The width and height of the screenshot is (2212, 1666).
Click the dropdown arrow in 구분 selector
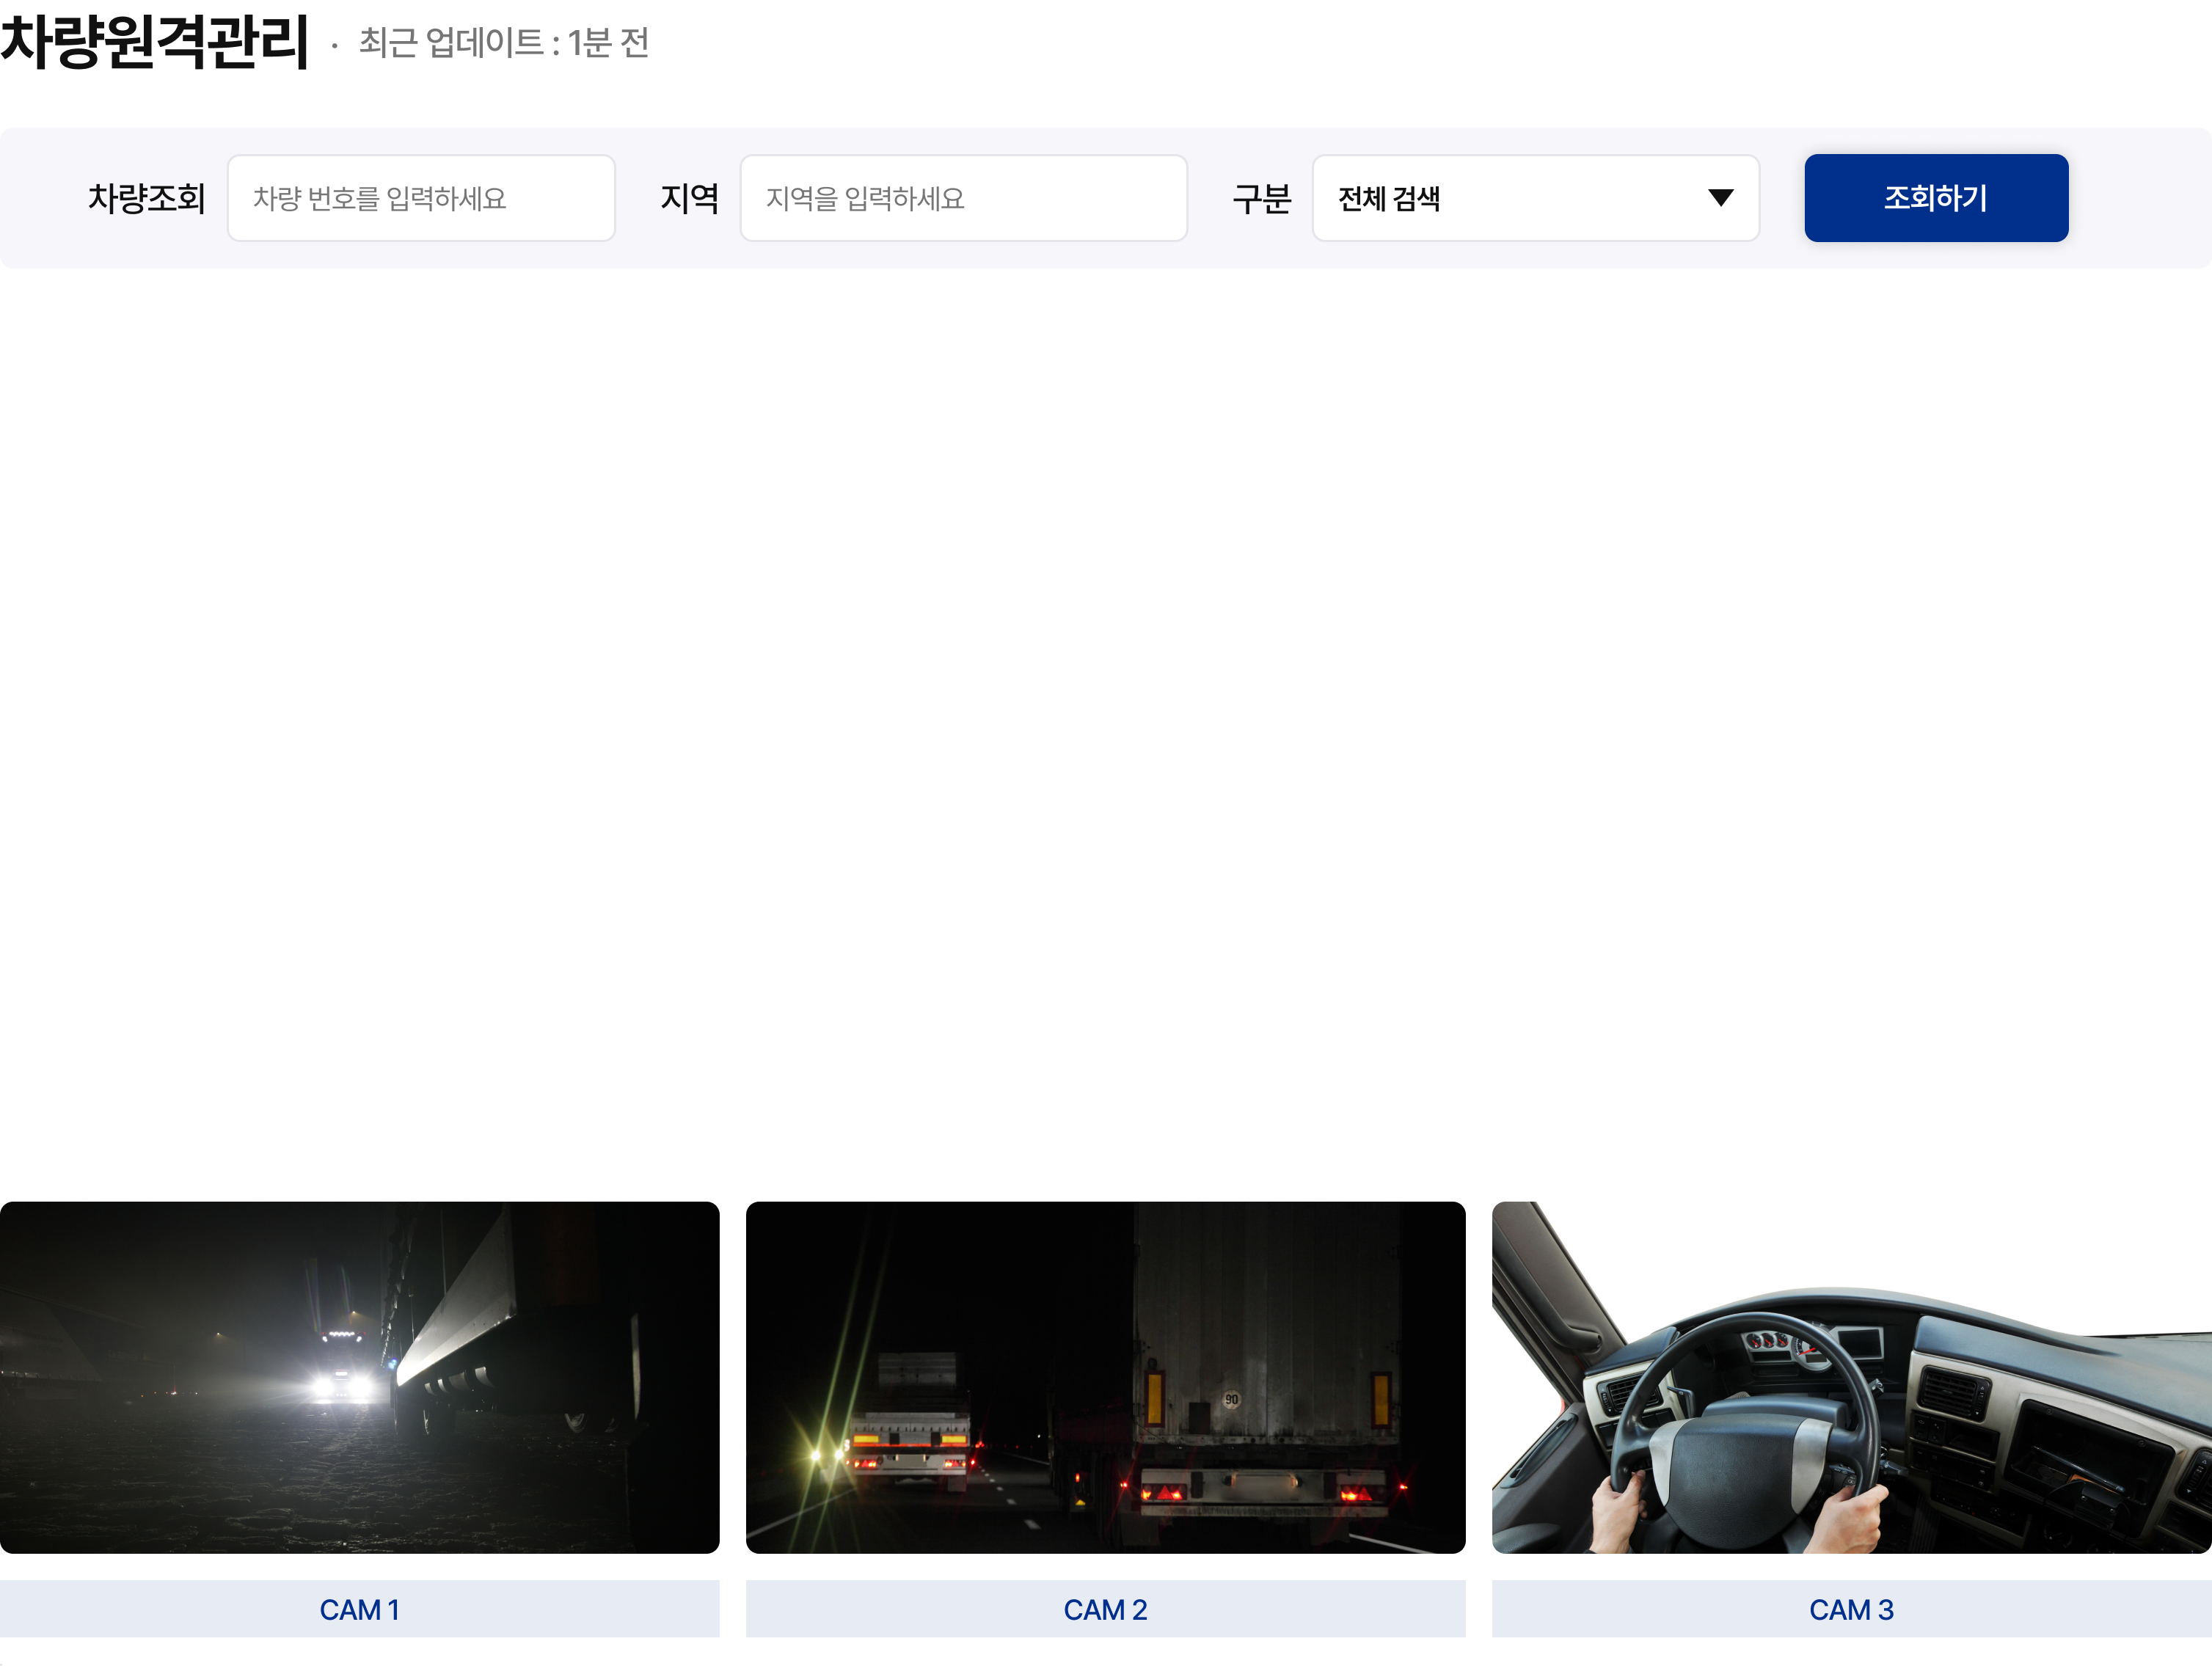(1720, 198)
